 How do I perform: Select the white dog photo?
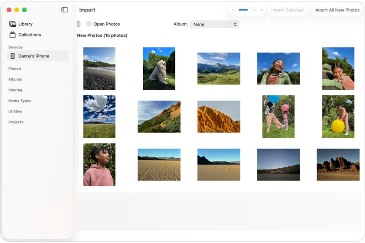pyautogui.click(x=159, y=68)
